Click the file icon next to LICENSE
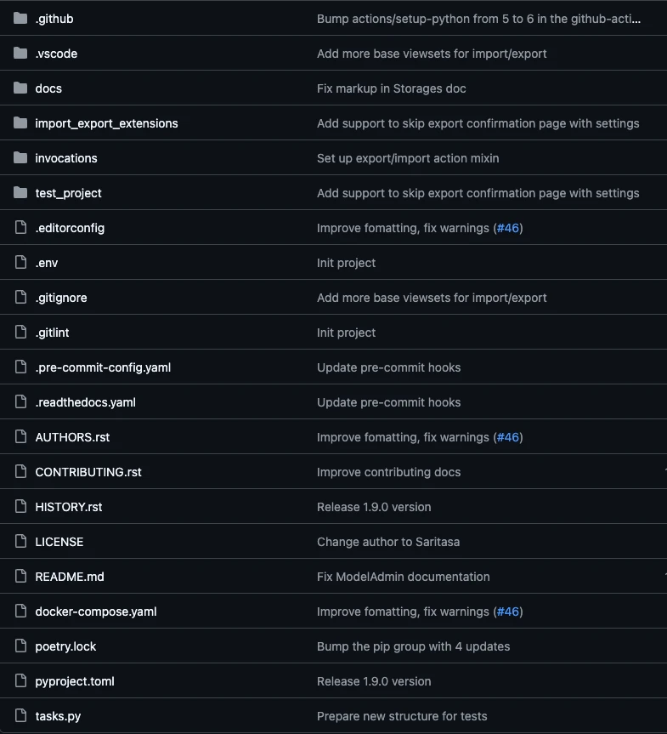This screenshot has height=734, width=667. tap(20, 541)
